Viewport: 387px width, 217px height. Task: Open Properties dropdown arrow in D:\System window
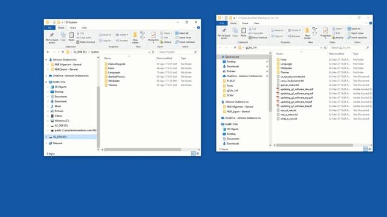coord(153,43)
